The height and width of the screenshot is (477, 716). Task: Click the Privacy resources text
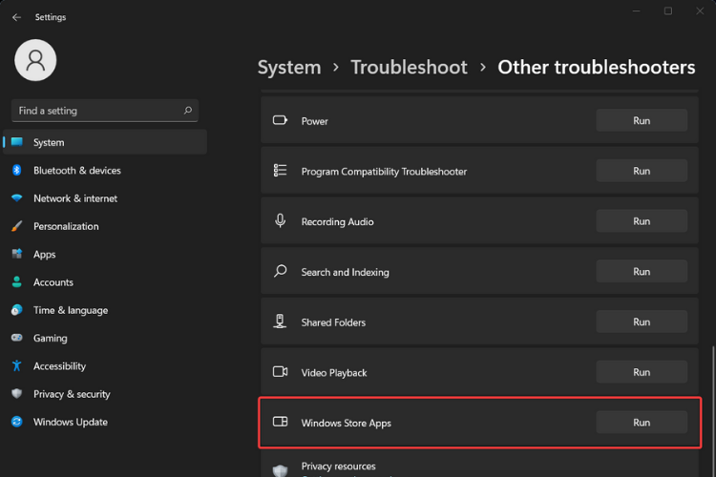(x=338, y=467)
